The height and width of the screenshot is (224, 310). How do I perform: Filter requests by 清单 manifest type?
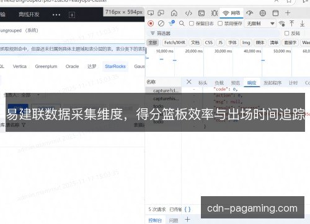point(274,43)
